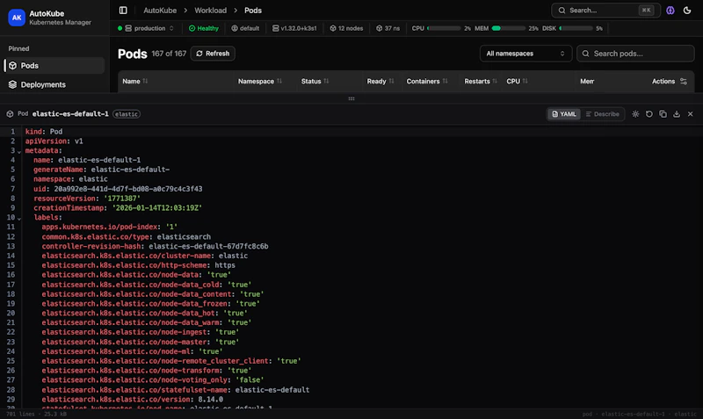Viewport: 703px width, 419px height.
Task: Click the panel resize grip handle
Action: pos(351,98)
